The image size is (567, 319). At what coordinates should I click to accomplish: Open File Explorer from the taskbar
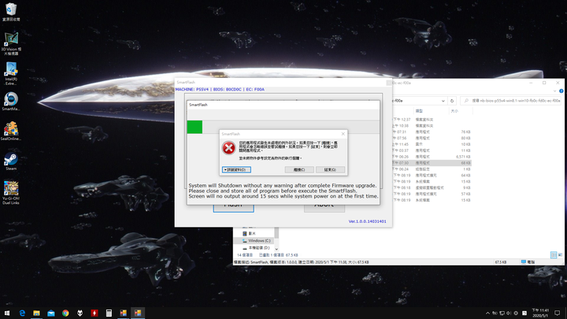pyautogui.click(x=36, y=313)
